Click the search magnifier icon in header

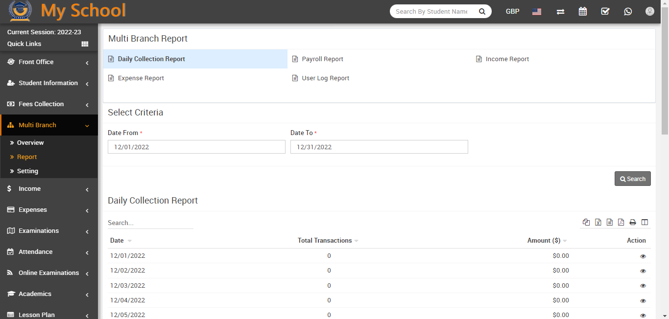tap(482, 11)
